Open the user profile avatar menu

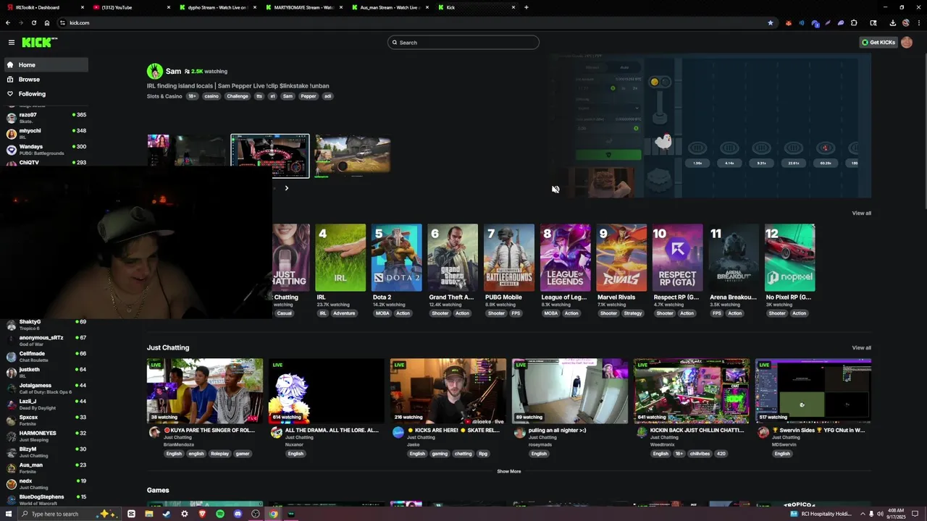click(907, 43)
